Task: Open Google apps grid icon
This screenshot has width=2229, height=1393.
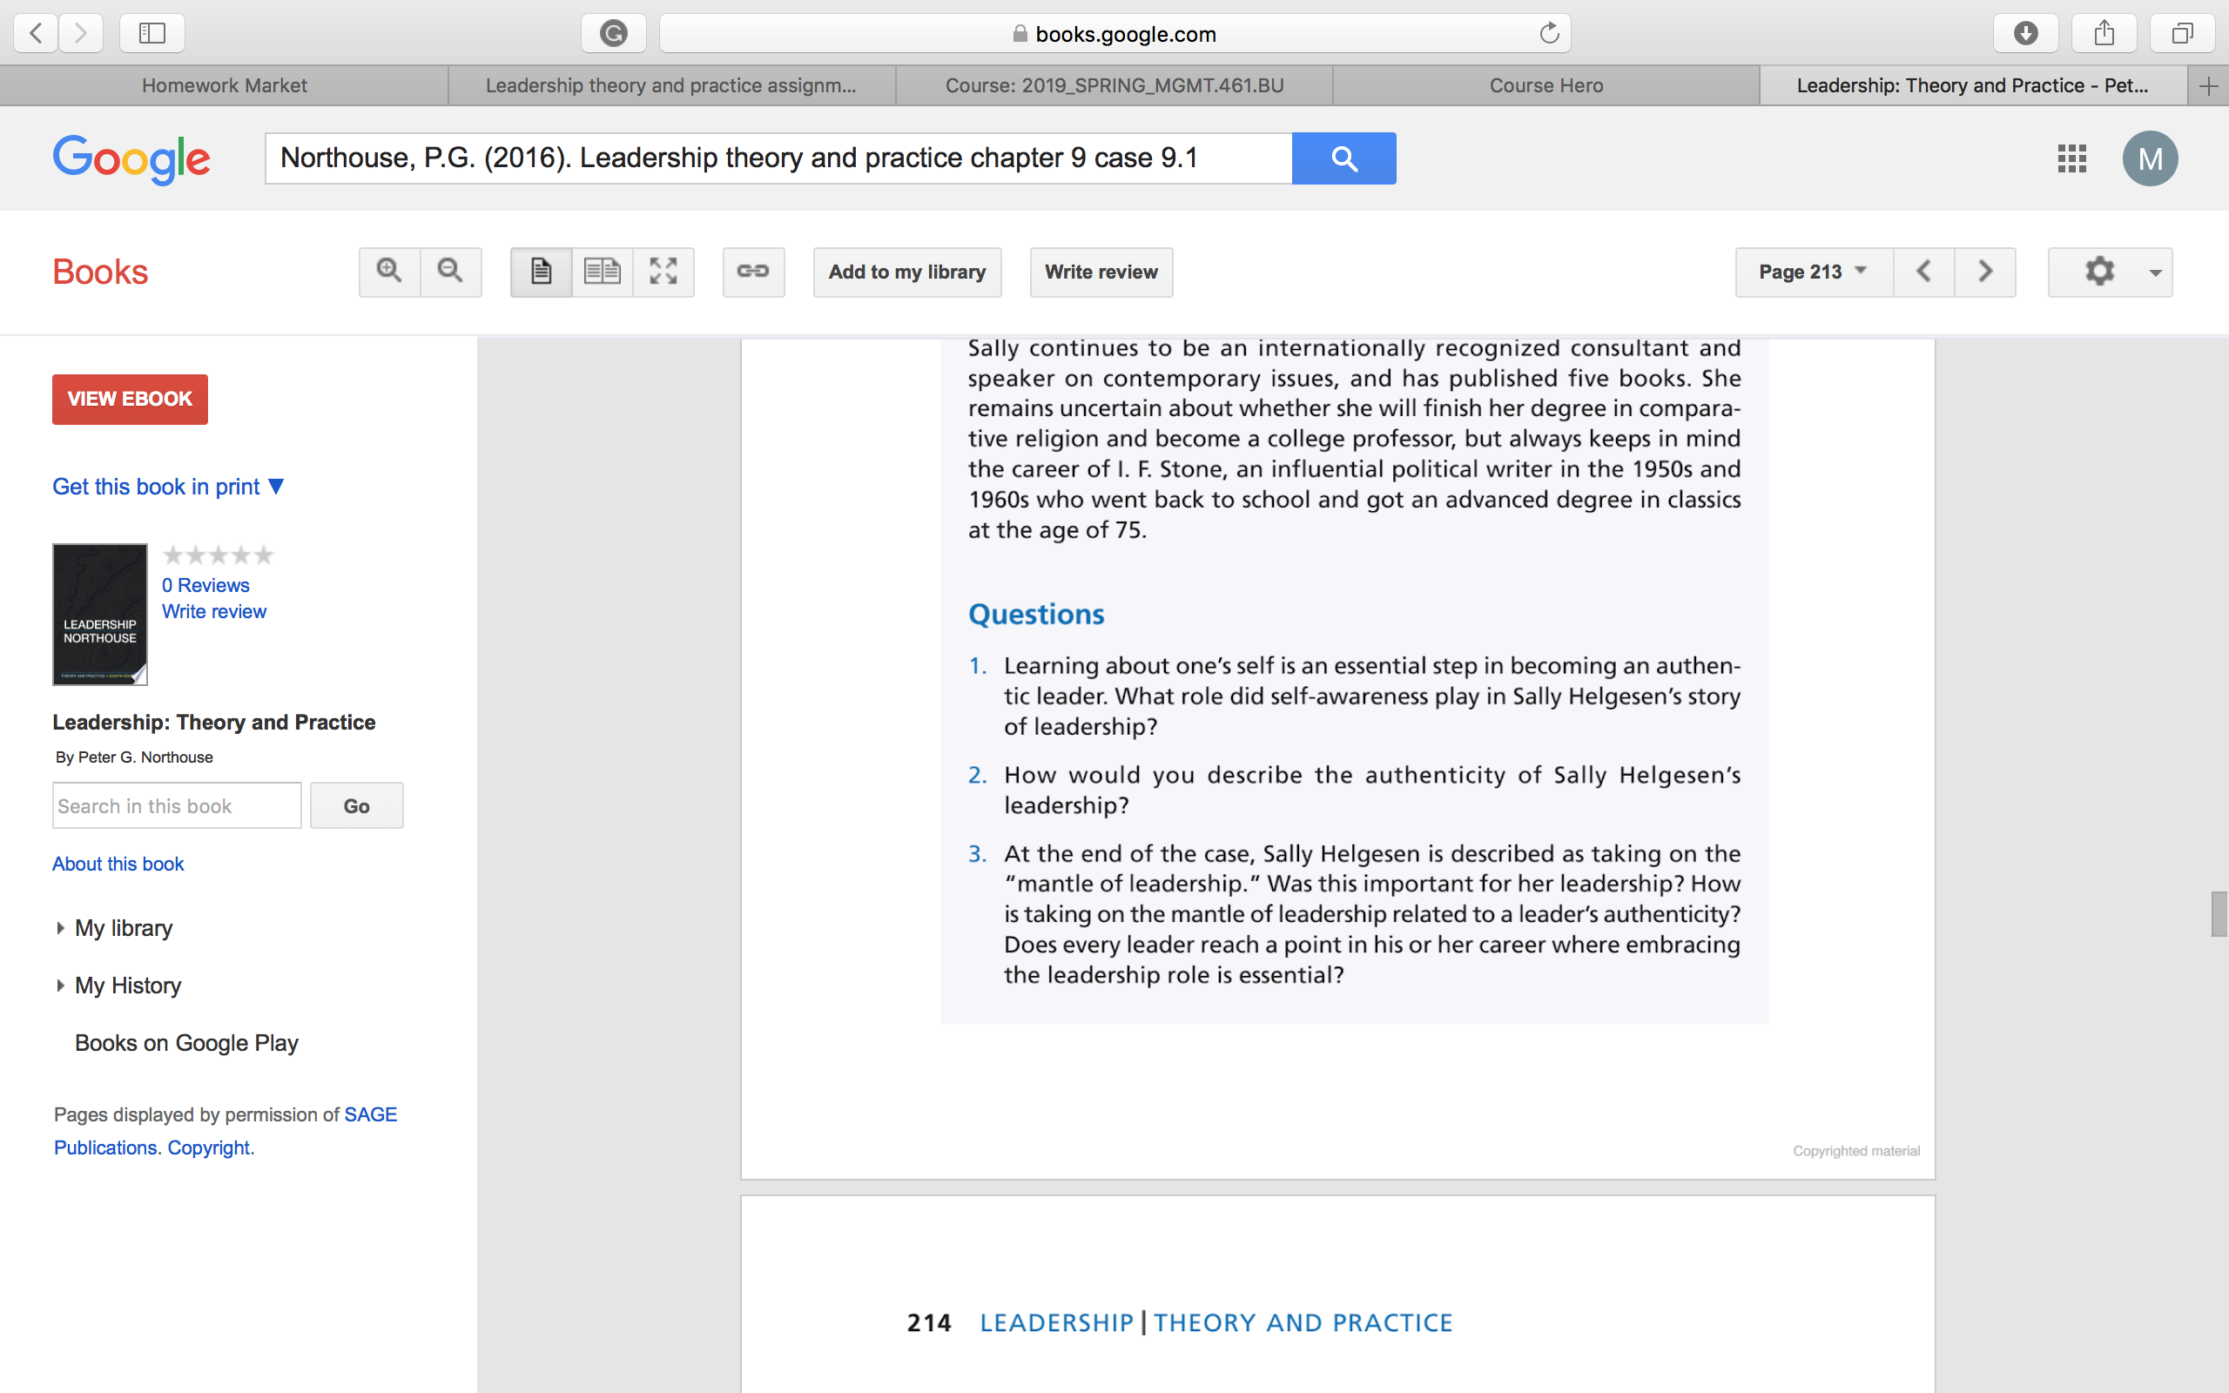Action: (2071, 158)
